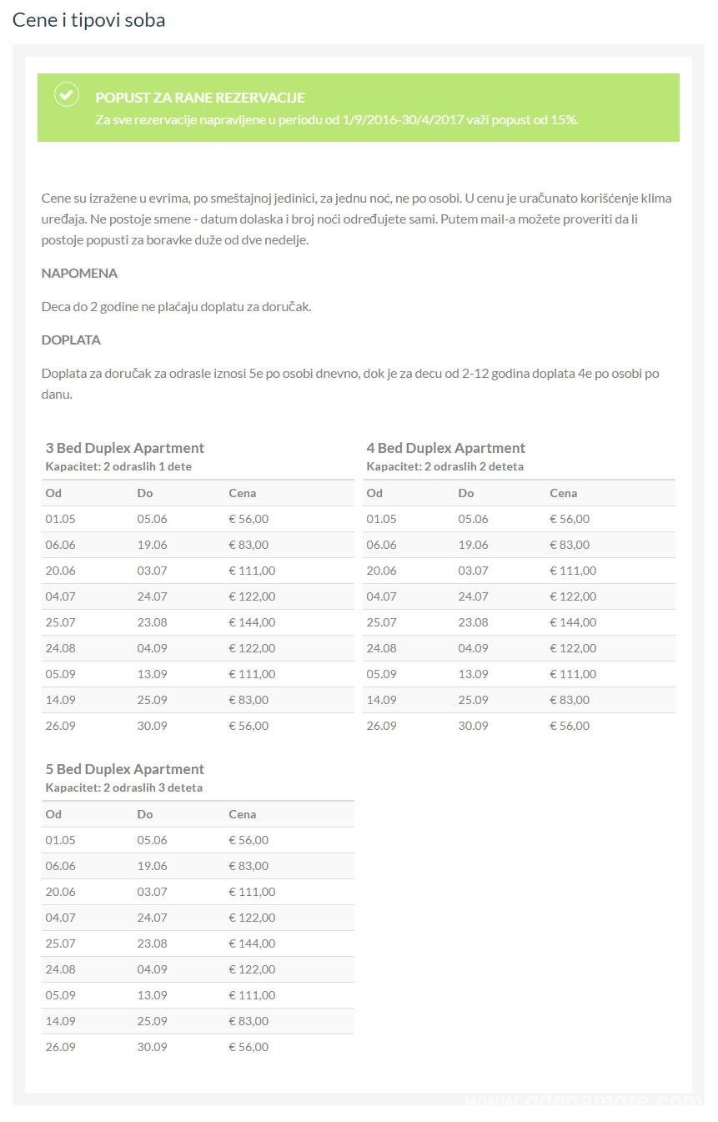The height and width of the screenshot is (1122, 718).
Task: Click the 15% early booking discount description text
Action: click(x=337, y=119)
